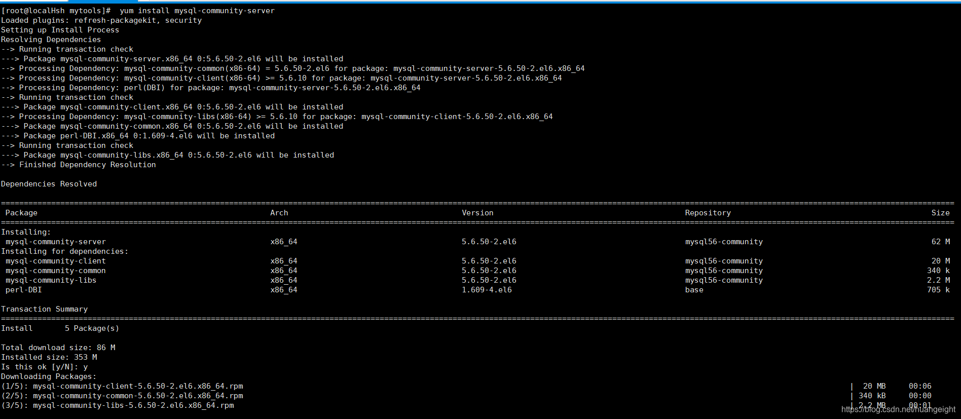Click the 'Size' column header

click(x=941, y=213)
